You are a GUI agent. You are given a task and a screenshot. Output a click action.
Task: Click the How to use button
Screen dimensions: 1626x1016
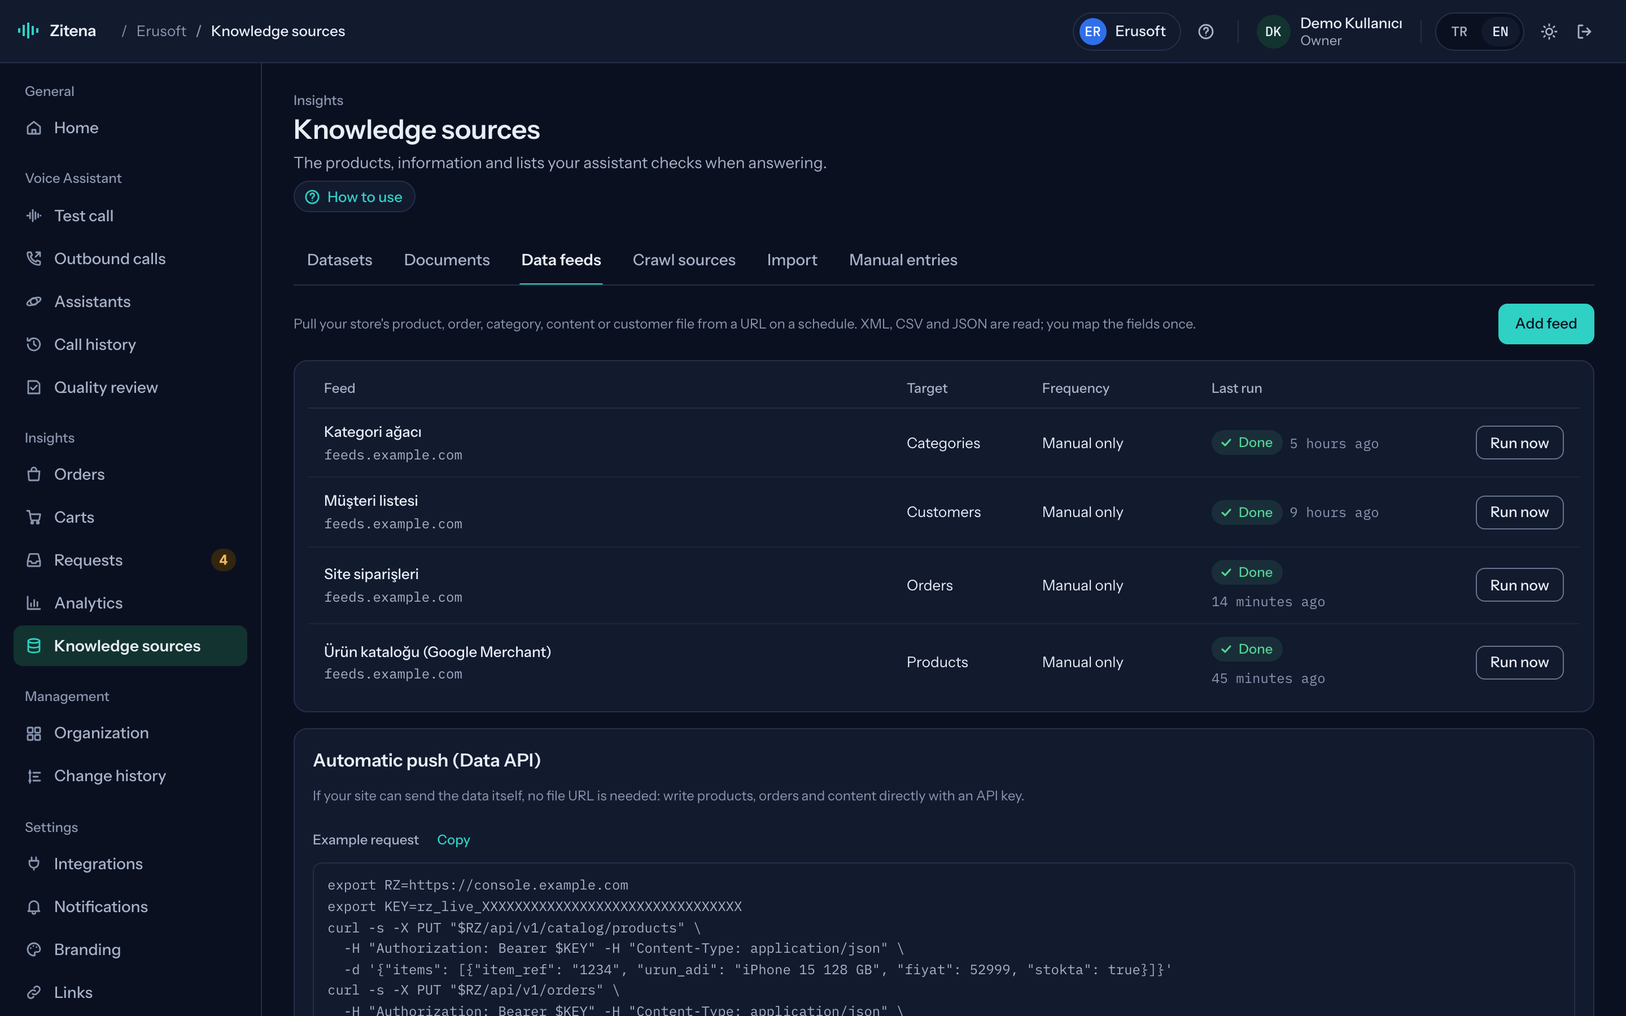[354, 197]
